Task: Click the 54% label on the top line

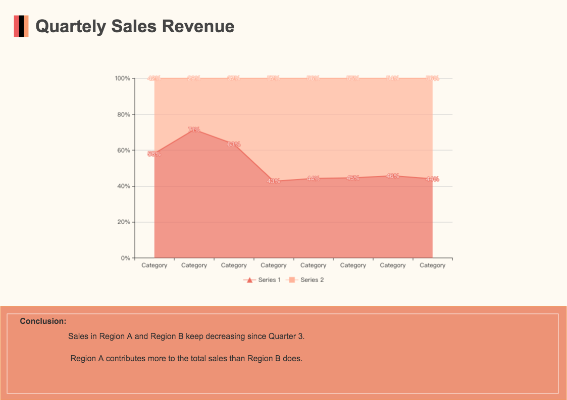Action: click(393, 78)
